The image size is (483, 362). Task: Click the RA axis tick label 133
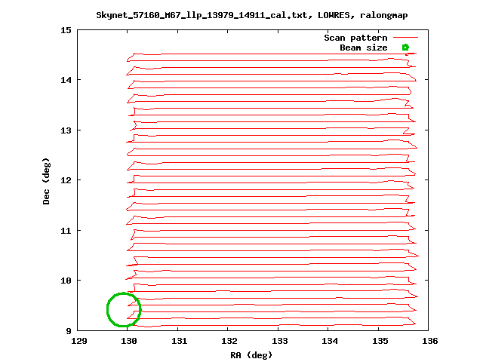[x=280, y=341]
